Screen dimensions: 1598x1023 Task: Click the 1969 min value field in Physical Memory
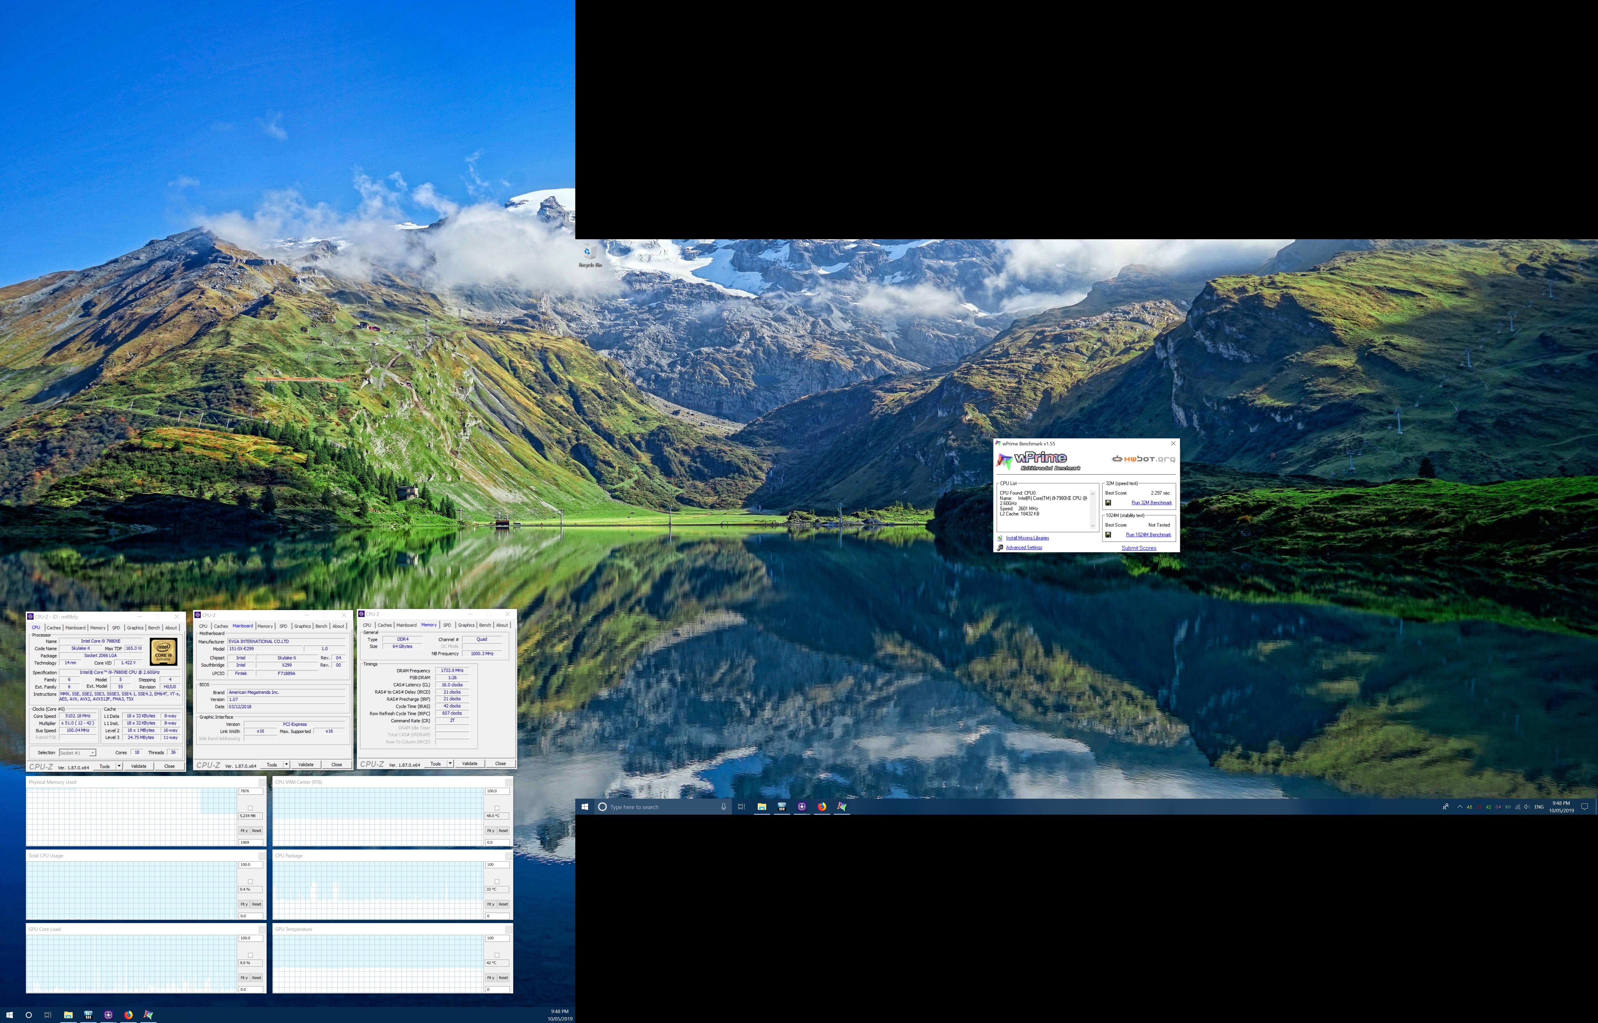pos(250,842)
